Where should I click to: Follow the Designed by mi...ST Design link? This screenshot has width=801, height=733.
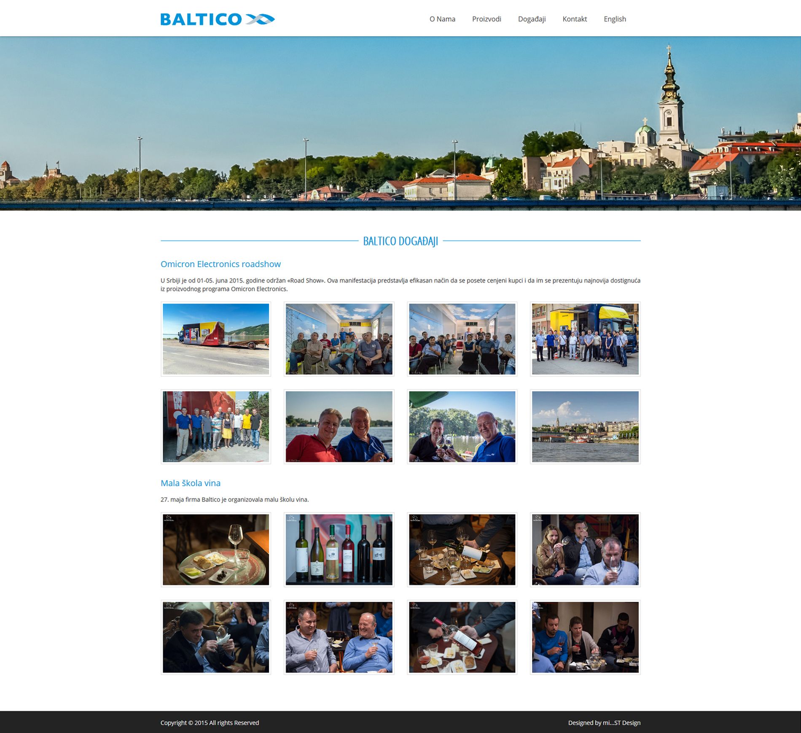point(604,722)
